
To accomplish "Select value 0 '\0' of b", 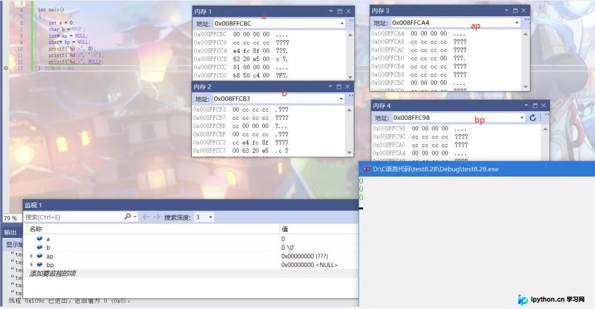I will tap(288, 247).
